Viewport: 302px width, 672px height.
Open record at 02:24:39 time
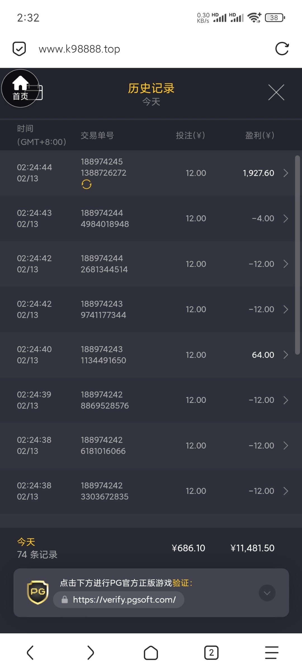[x=34, y=400]
